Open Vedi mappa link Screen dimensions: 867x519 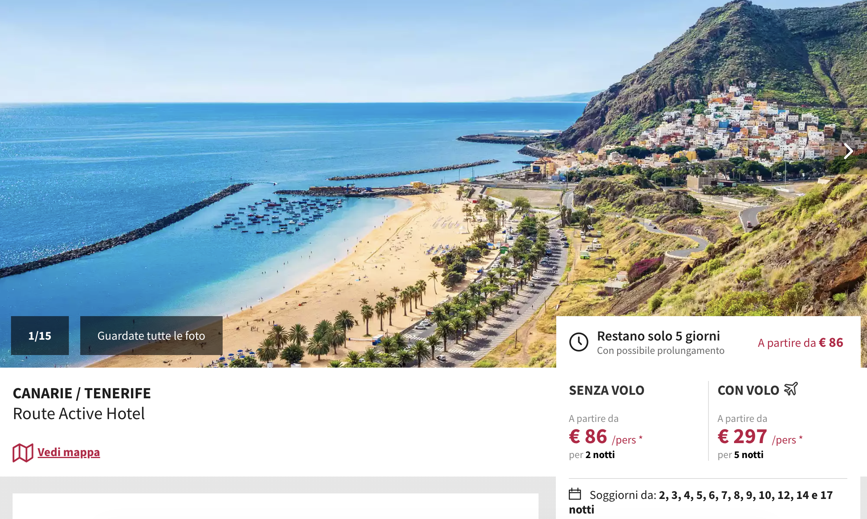(x=69, y=452)
